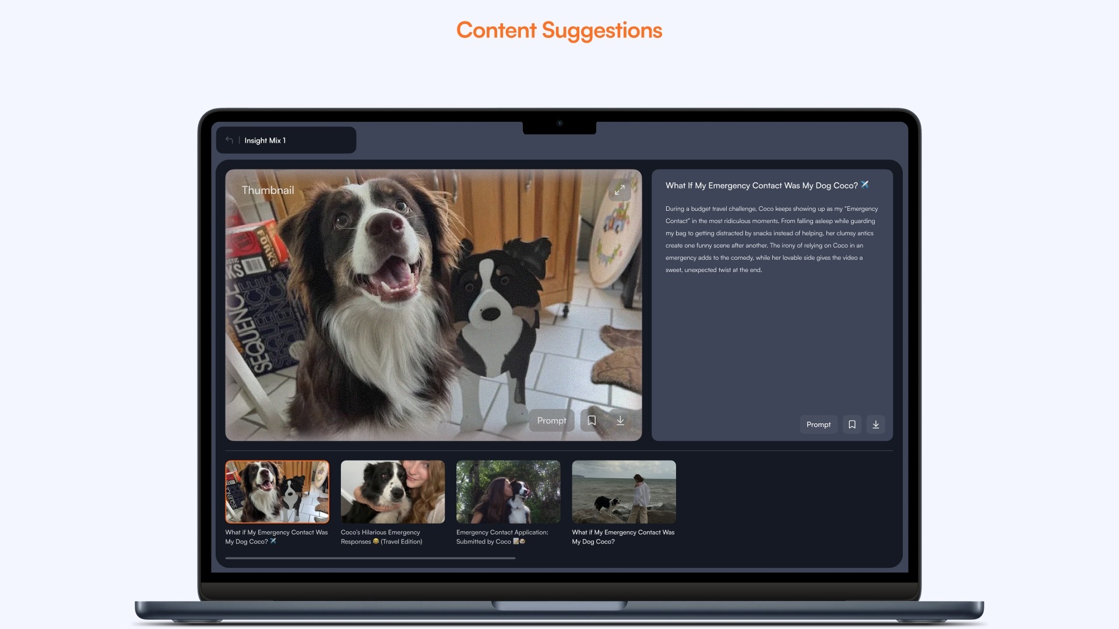Select Coco's Hilarious Emergency Responses thumbnail
Viewport: 1119px width, 629px height.
coord(392,492)
